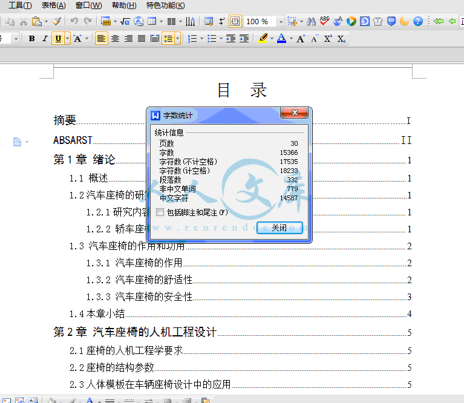Viewport: 464px width, 403px height.
Task: Open the zoom 100 % dropdown
Action: click(281, 22)
